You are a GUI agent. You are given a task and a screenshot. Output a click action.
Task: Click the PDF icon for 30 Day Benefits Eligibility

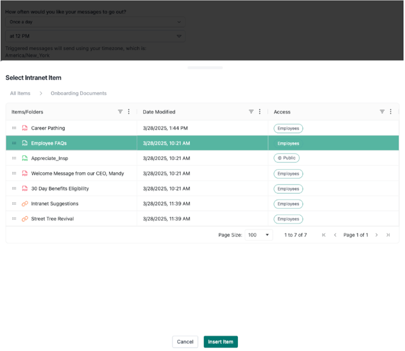pos(25,189)
